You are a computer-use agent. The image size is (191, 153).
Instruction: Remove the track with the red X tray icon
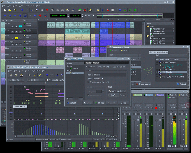(x=85, y=10)
